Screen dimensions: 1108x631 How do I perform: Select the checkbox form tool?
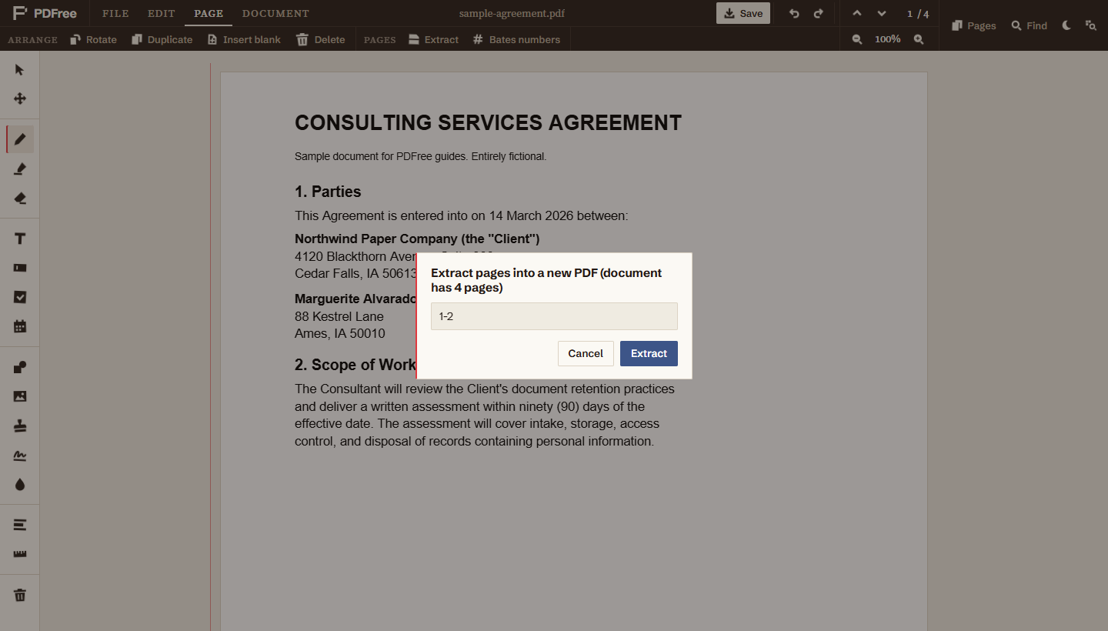[20, 297]
